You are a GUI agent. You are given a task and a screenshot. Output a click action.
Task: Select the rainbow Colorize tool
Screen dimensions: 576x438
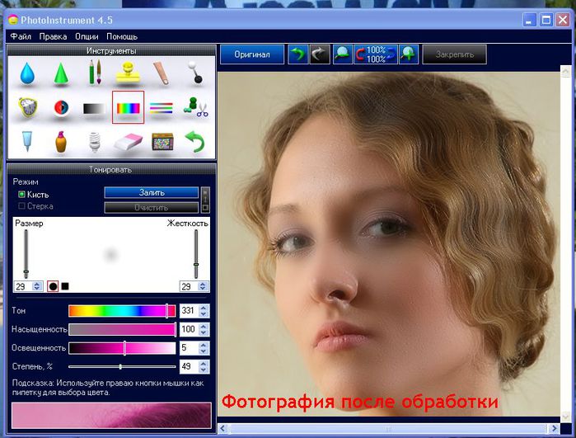coord(128,107)
